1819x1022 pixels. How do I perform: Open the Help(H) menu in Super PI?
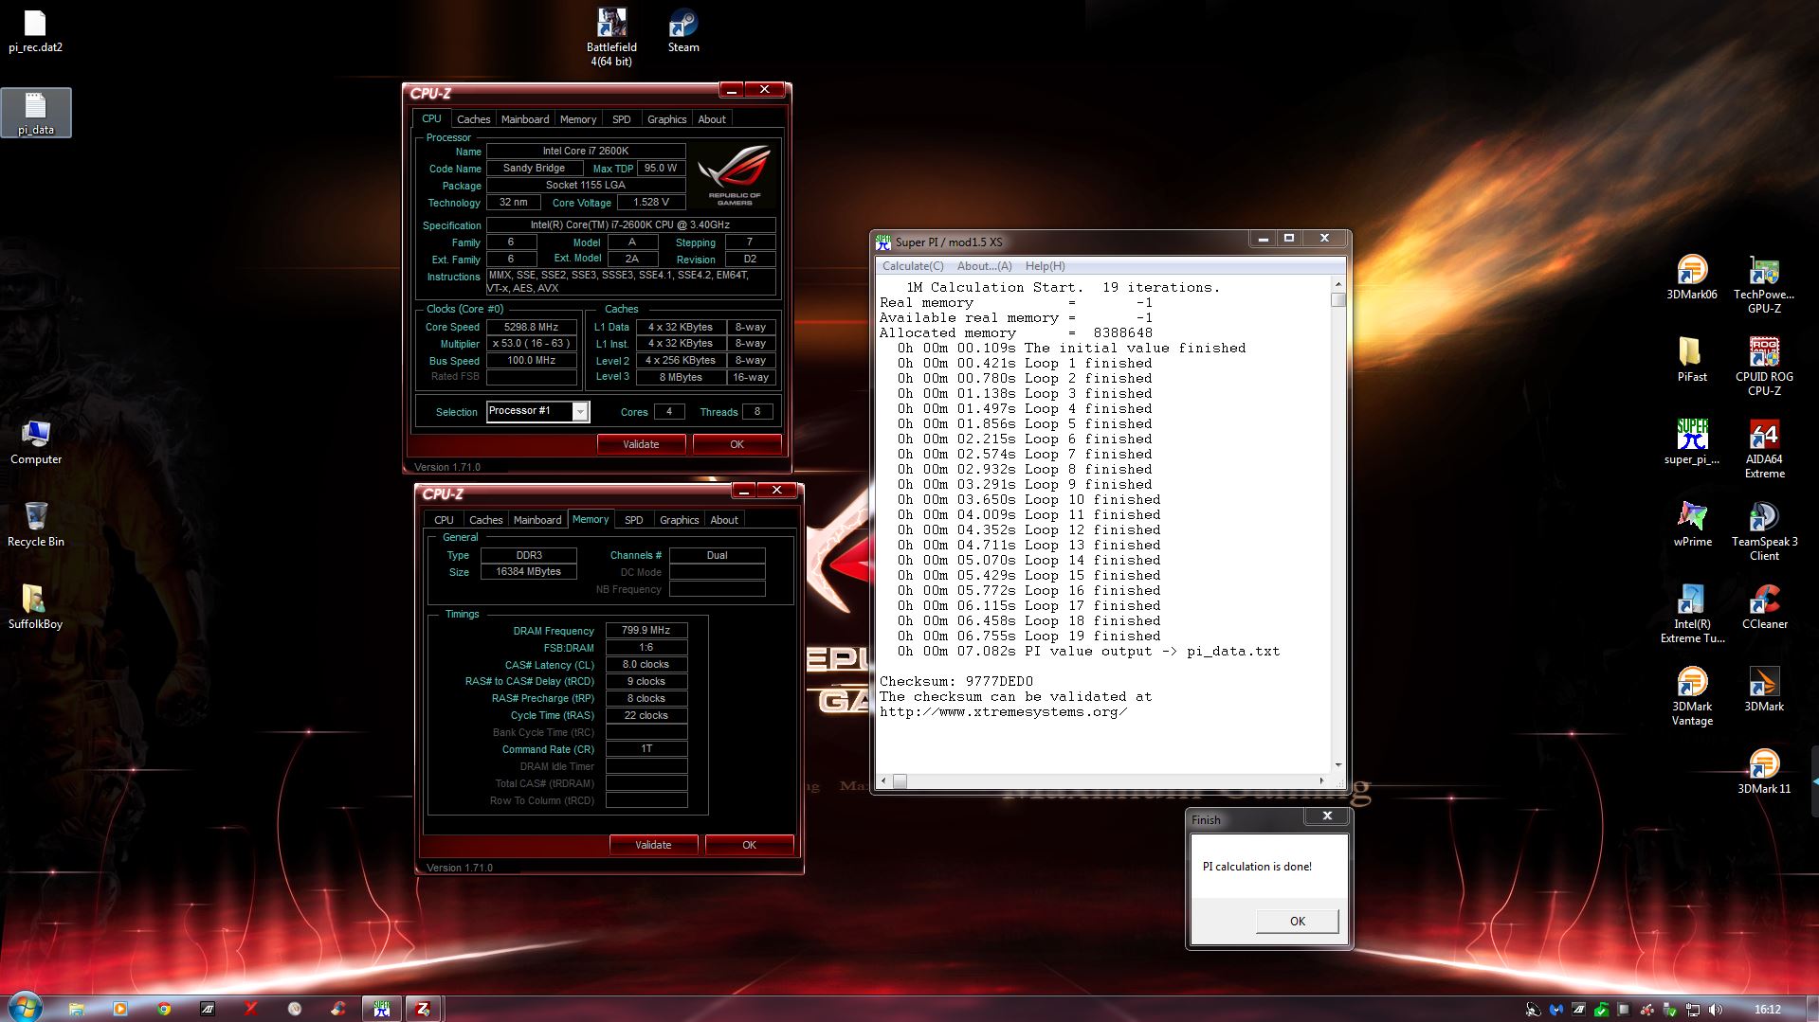click(x=1045, y=266)
